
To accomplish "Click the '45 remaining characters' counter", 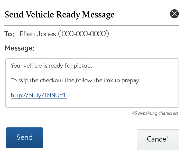I will click(155, 113).
